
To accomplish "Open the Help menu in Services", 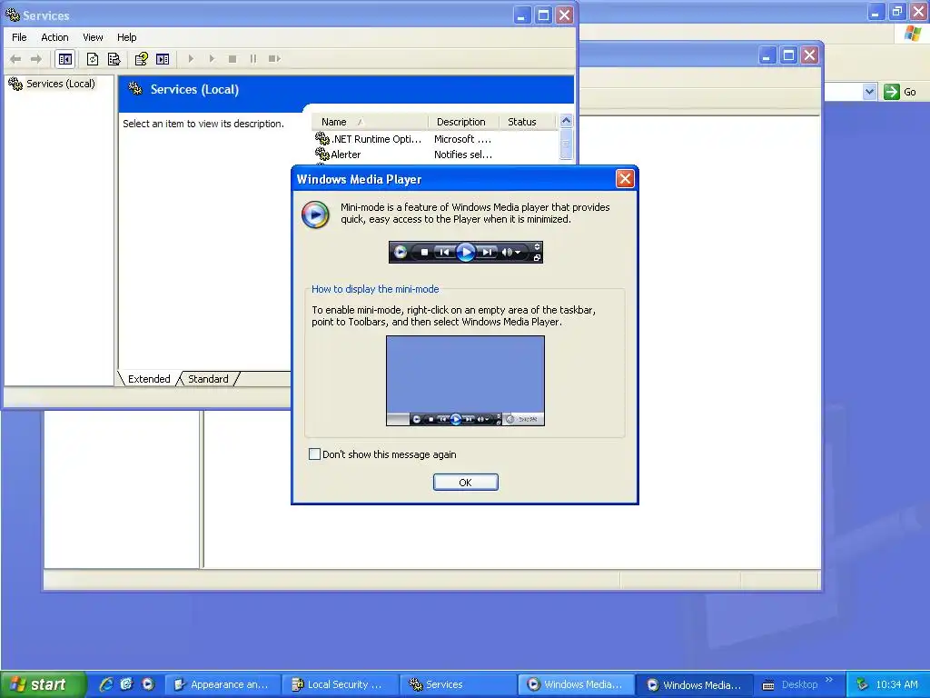I will click(126, 37).
